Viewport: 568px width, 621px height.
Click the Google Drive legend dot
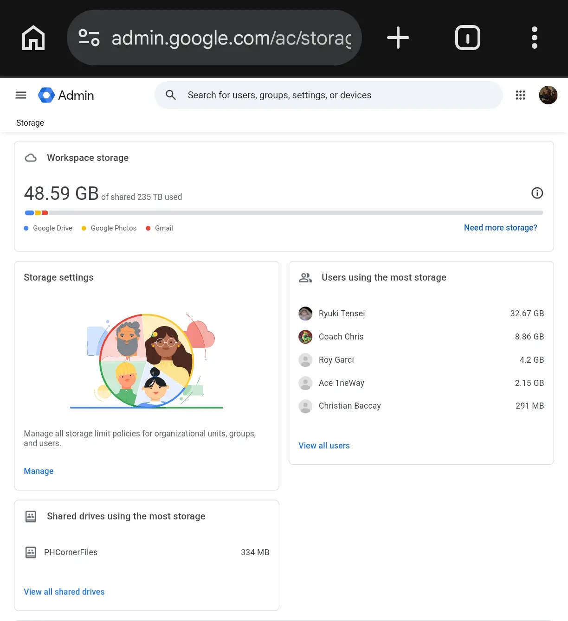coord(26,228)
